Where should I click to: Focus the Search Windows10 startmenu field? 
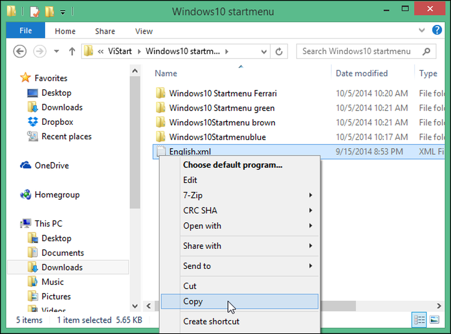tap(366, 51)
